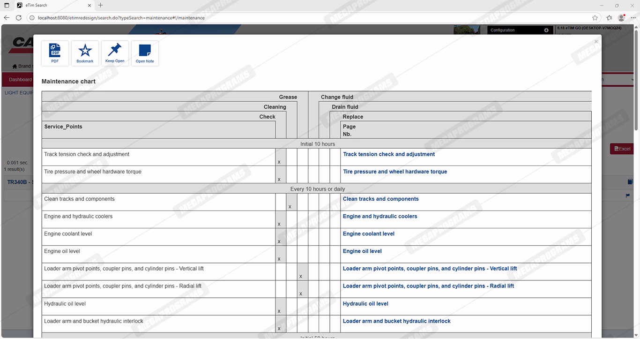Pin the dialog with Keep Open
This screenshot has width=640, height=339.
coord(115,53)
